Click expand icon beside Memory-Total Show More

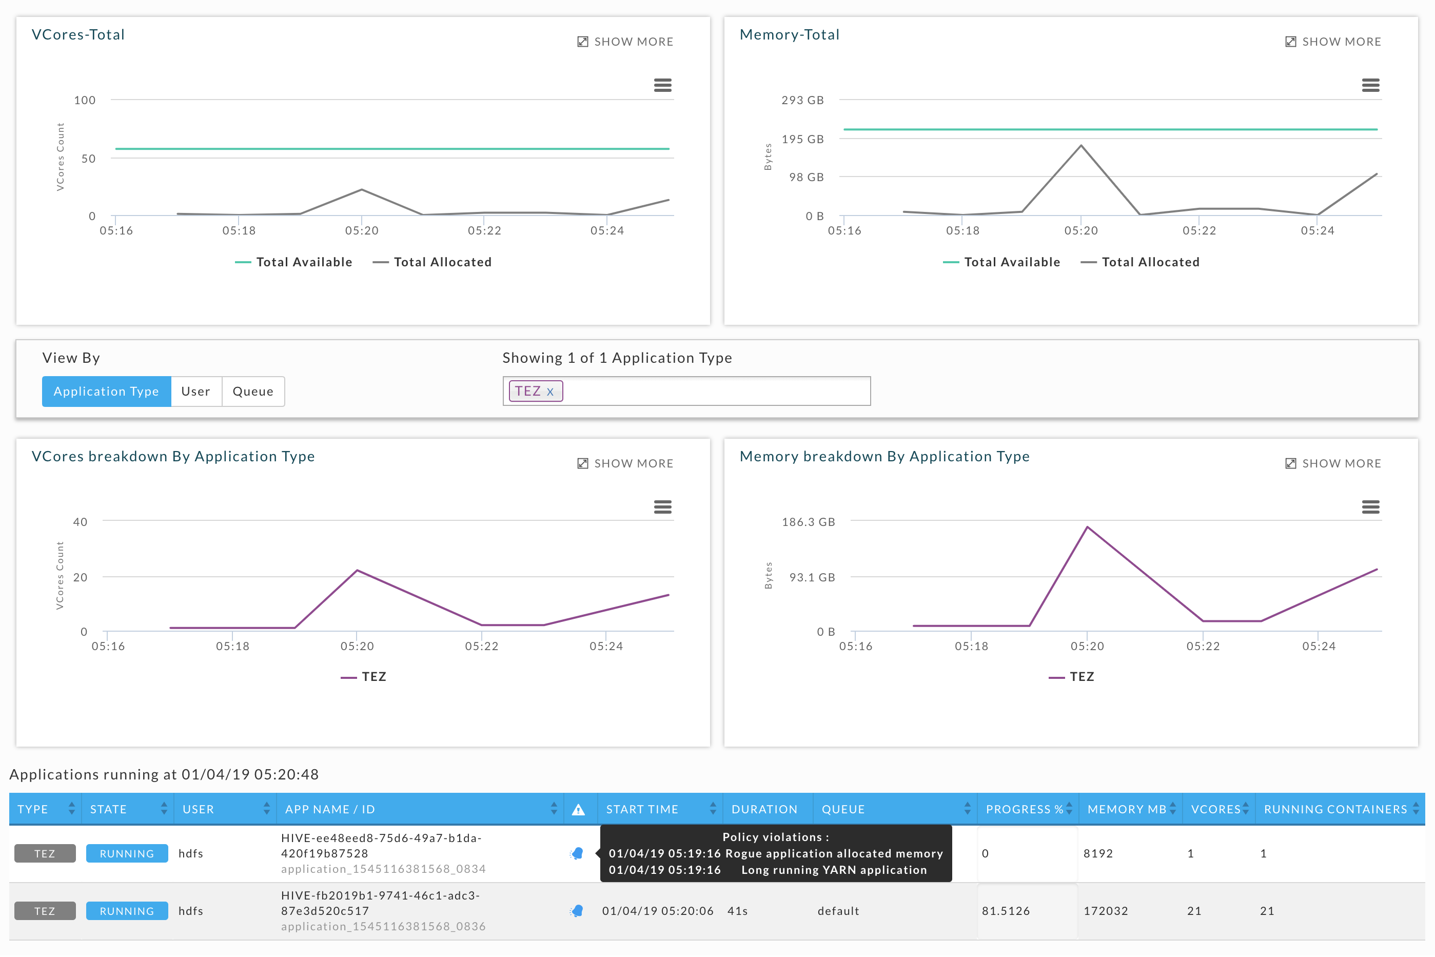point(1290,42)
